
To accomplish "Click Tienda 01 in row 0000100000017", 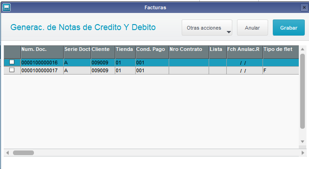I will point(125,70).
